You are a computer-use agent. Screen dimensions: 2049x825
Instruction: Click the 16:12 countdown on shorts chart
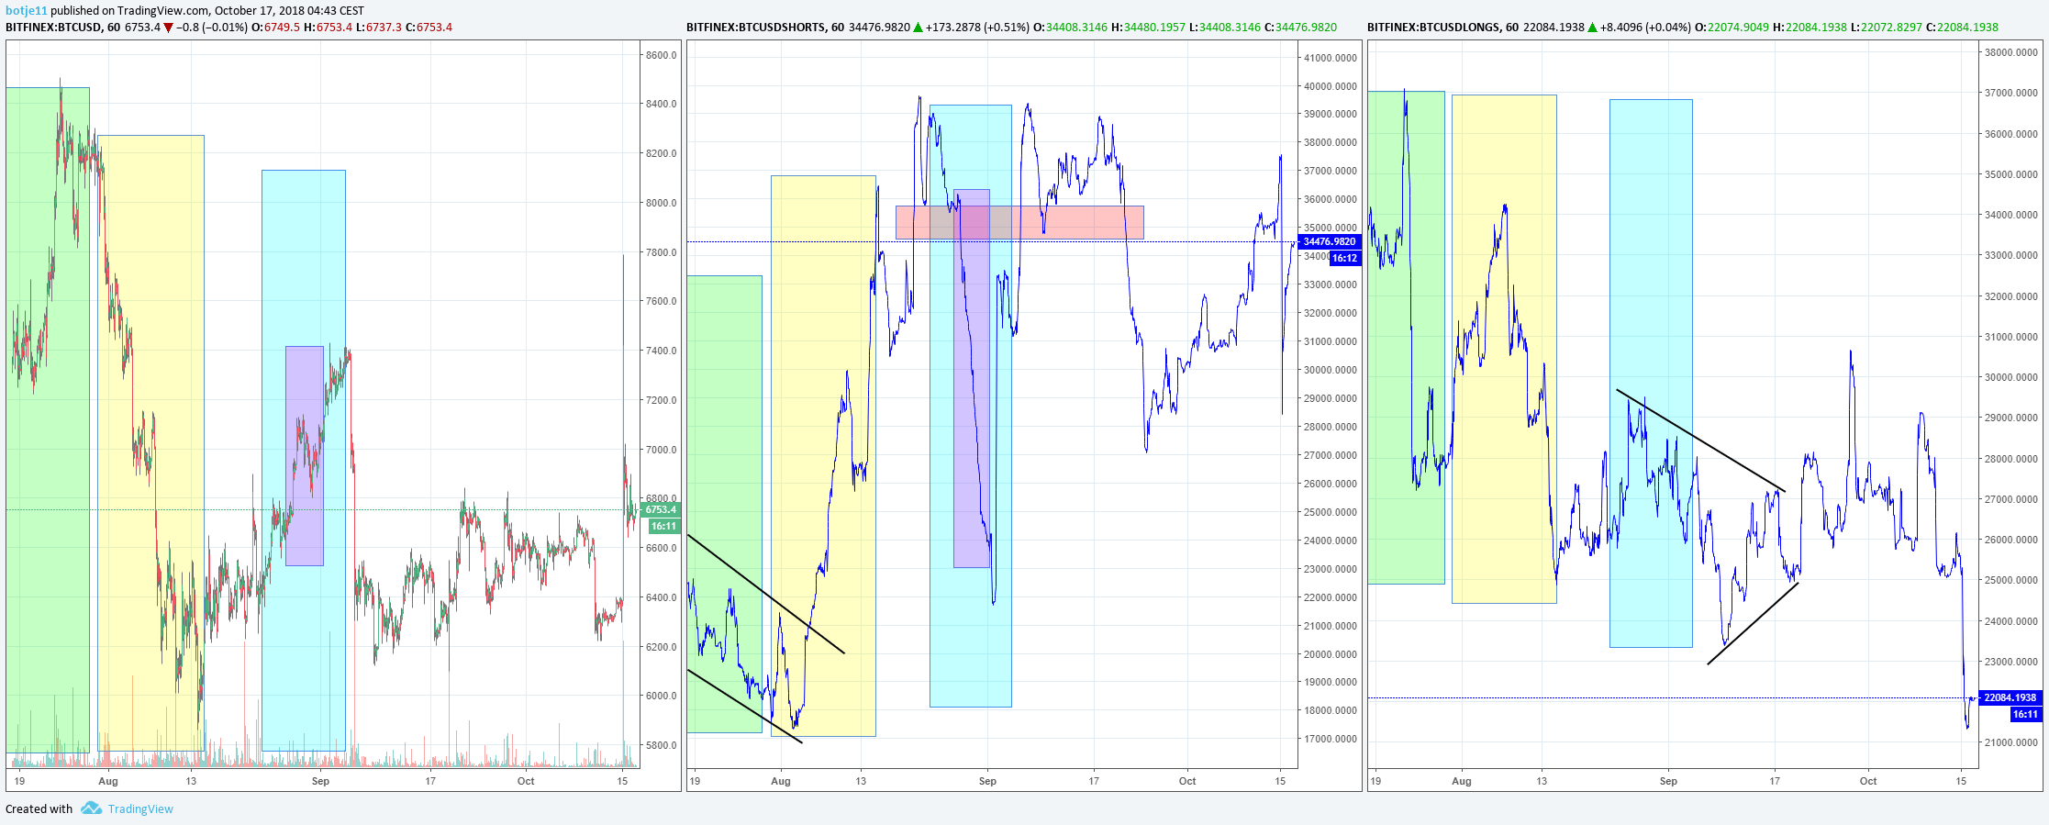coord(1344,259)
